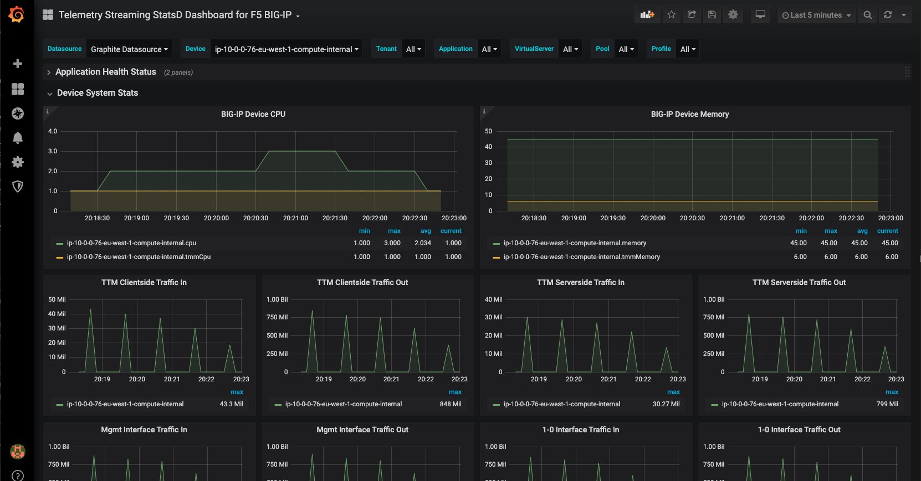Open the Graphite Datasource dropdown
The width and height of the screenshot is (921, 481).
pos(129,49)
